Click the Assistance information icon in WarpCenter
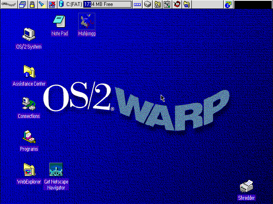Screen dimensions: 273x204 (x=228, y=4)
